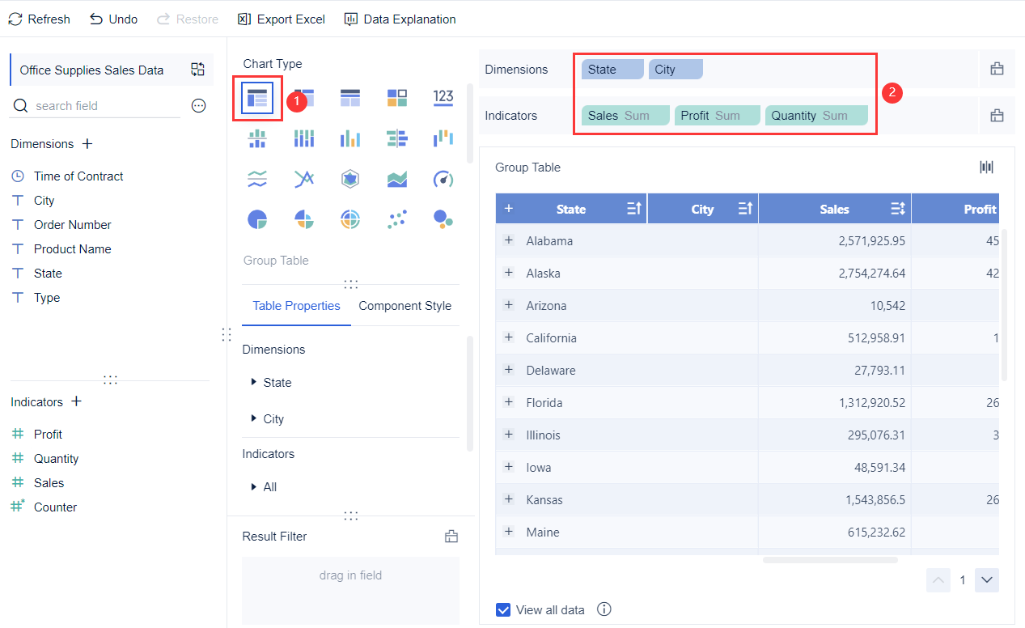Open the chart settings icon on Group Table
This screenshot has height=628, width=1025.
[986, 167]
